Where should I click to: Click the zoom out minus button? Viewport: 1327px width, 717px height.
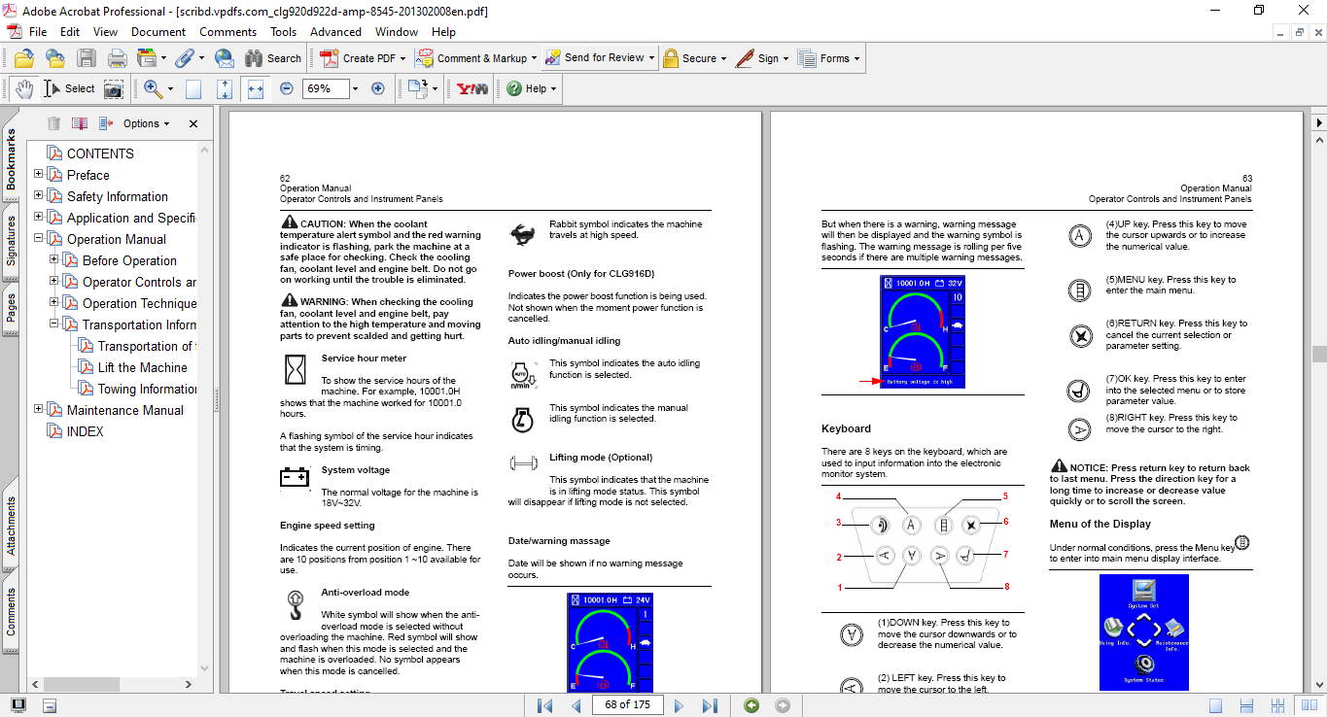[x=287, y=88]
